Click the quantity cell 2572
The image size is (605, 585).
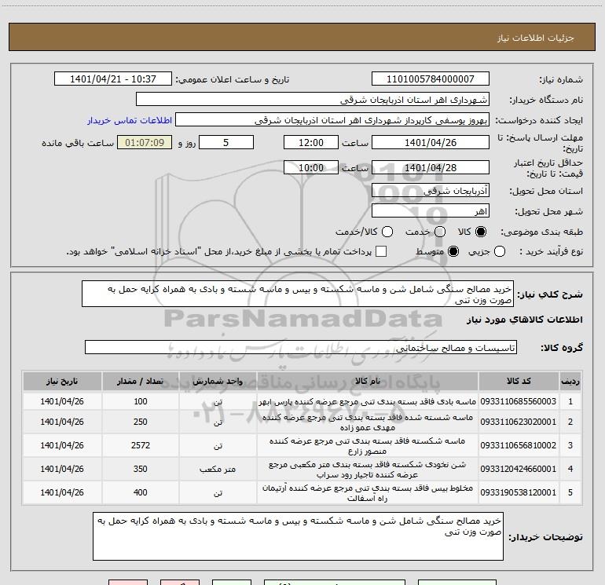pyautogui.click(x=141, y=445)
